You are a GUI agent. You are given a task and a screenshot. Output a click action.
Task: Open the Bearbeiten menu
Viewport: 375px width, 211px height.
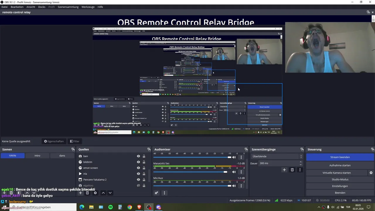[17, 7]
